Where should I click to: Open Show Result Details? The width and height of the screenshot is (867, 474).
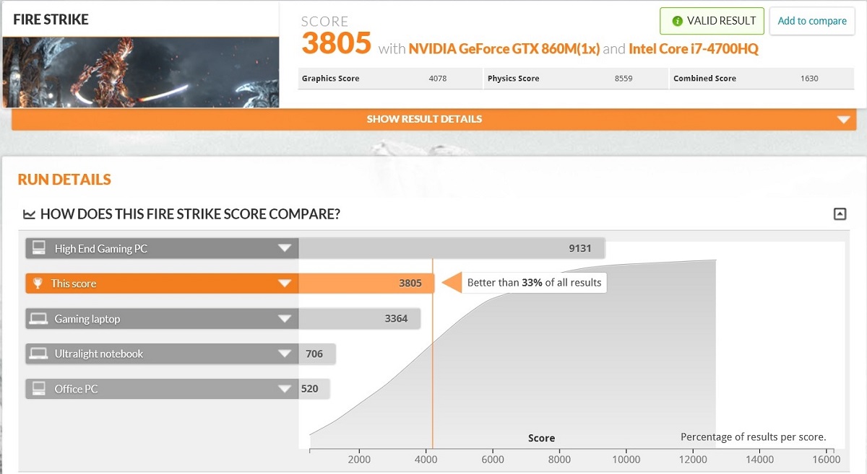(x=434, y=119)
